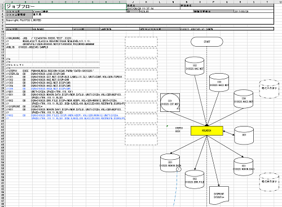This screenshot has height=207, width=282.
Task: Select column J header
Action: [x=133, y=2]
